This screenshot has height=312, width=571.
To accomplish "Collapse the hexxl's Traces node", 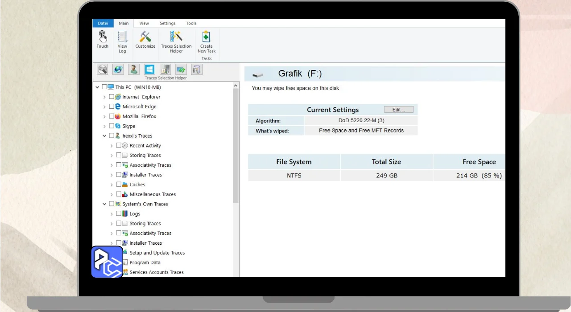I will 105,136.
